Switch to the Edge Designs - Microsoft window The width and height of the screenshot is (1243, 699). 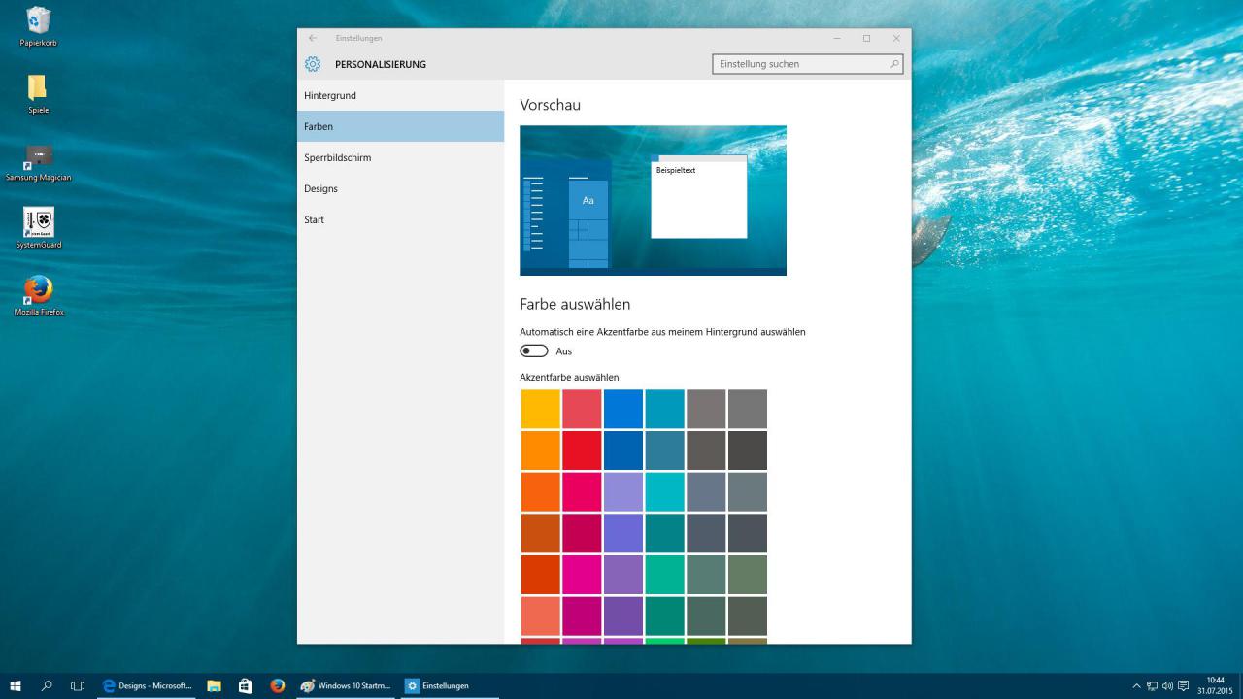click(148, 685)
